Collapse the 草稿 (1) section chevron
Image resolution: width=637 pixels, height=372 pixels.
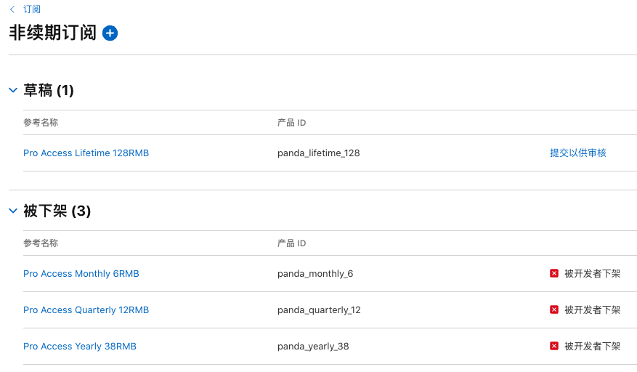point(12,90)
